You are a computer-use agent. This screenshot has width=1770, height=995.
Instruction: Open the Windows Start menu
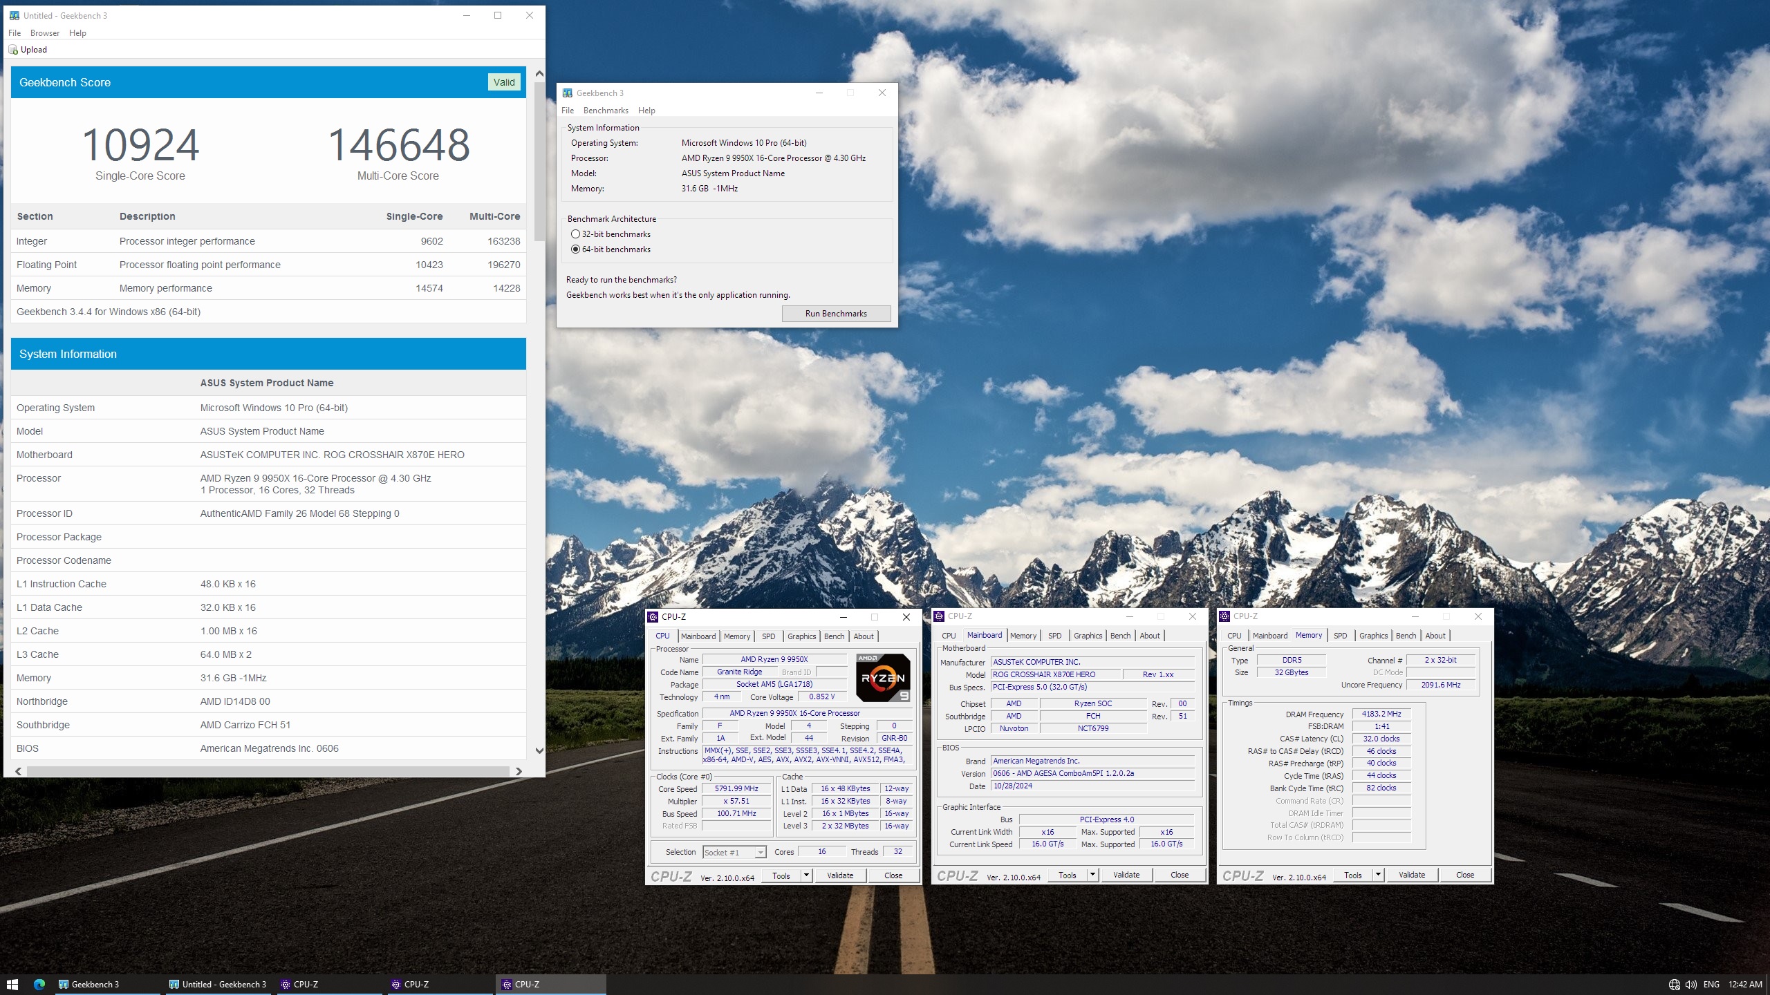(12, 985)
